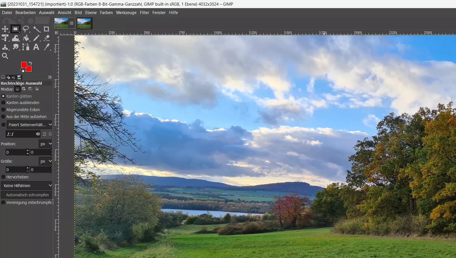Check the Hervorheben option

[3, 177]
